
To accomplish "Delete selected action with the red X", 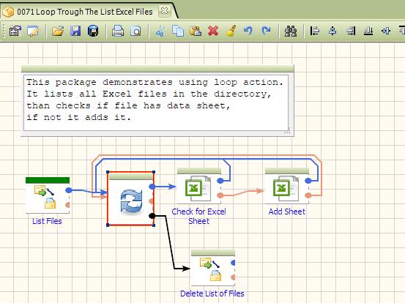I will point(213,31).
